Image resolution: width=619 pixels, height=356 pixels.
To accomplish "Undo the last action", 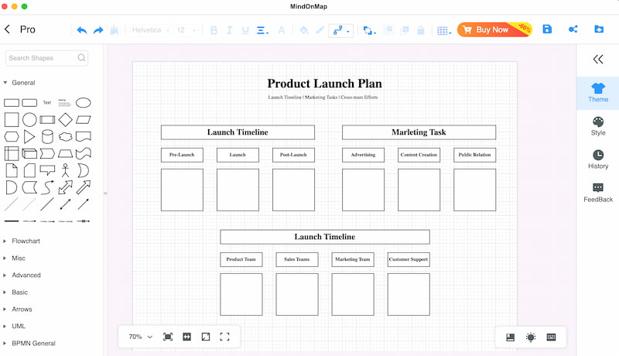I will click(82, 30).
